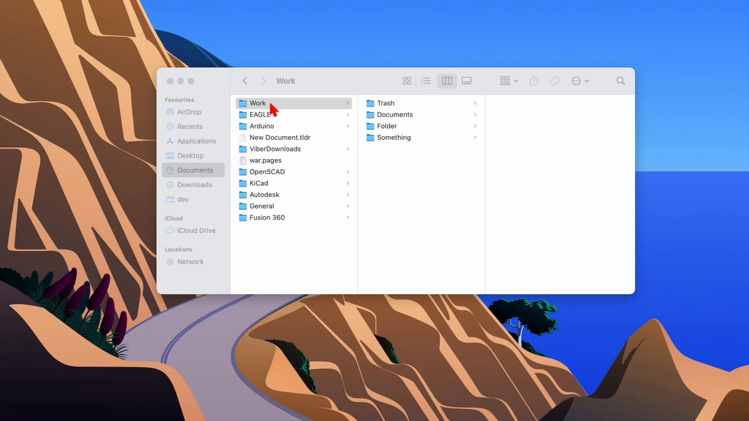
Task: Select the Something folder
Action: pyautogui.click(x=421, y=137)
